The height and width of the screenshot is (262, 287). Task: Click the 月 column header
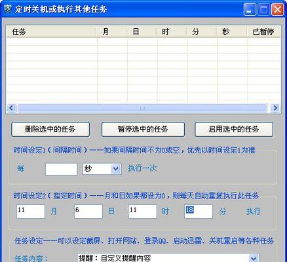(x=111, y=31)
